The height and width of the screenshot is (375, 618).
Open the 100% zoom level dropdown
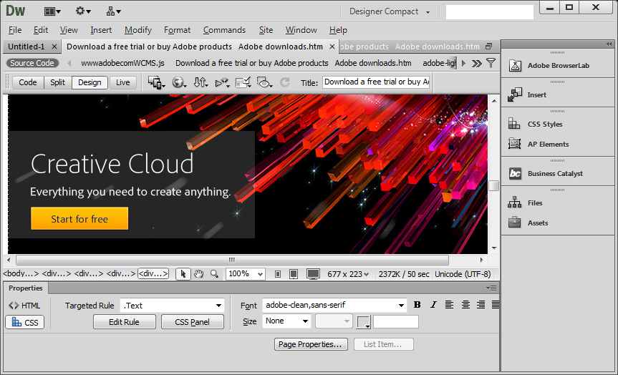pos(245,274)
